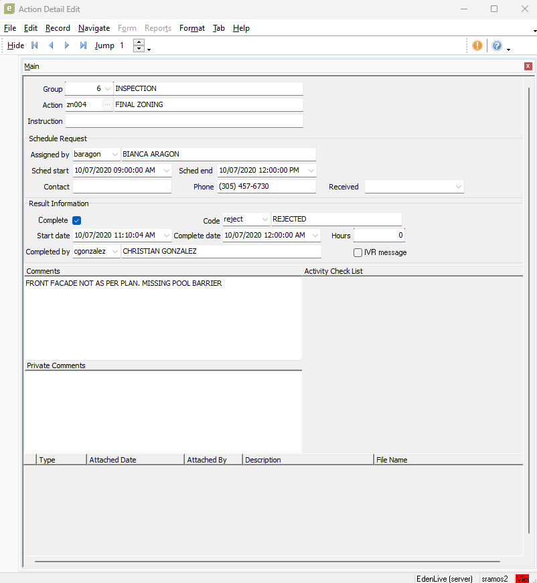
Task: Enable the IVR message checkbox
Action: coord(358,252)
